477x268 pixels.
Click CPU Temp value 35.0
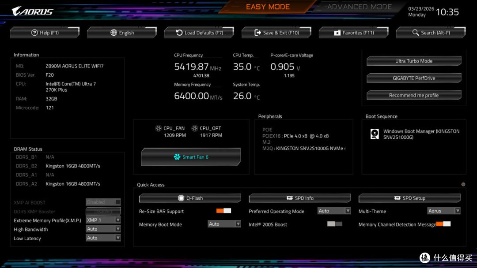[242, 67]
